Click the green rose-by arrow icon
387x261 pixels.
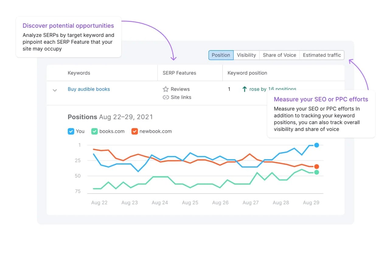coord(244,89)
